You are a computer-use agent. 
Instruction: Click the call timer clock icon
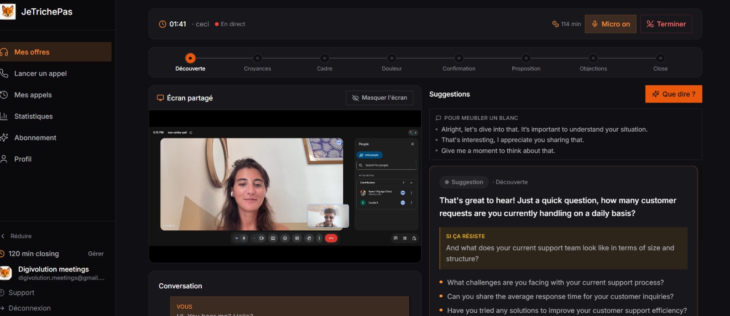(162, 24)
